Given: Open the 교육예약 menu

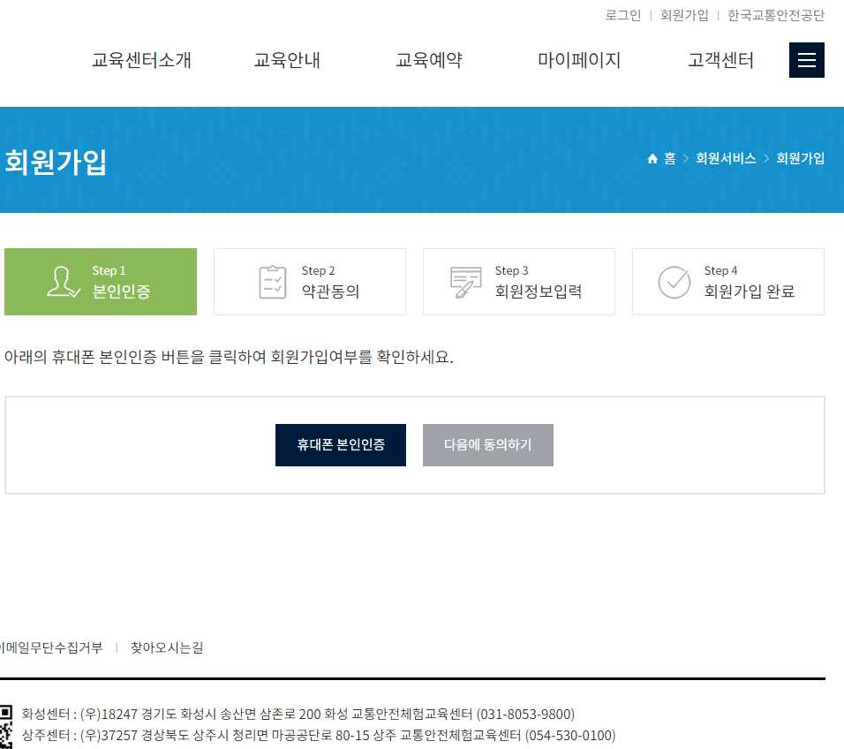Looking at the screenshot, I should click(429, 60).
